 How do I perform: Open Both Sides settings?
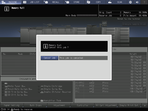[35, 105]
